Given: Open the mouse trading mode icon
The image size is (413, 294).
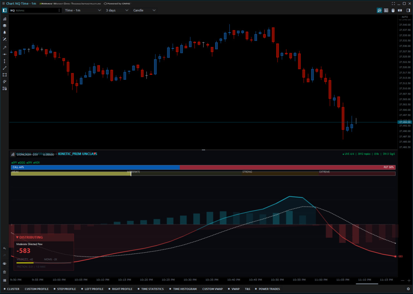Looking at the screenshot, I should click(393, 10).
